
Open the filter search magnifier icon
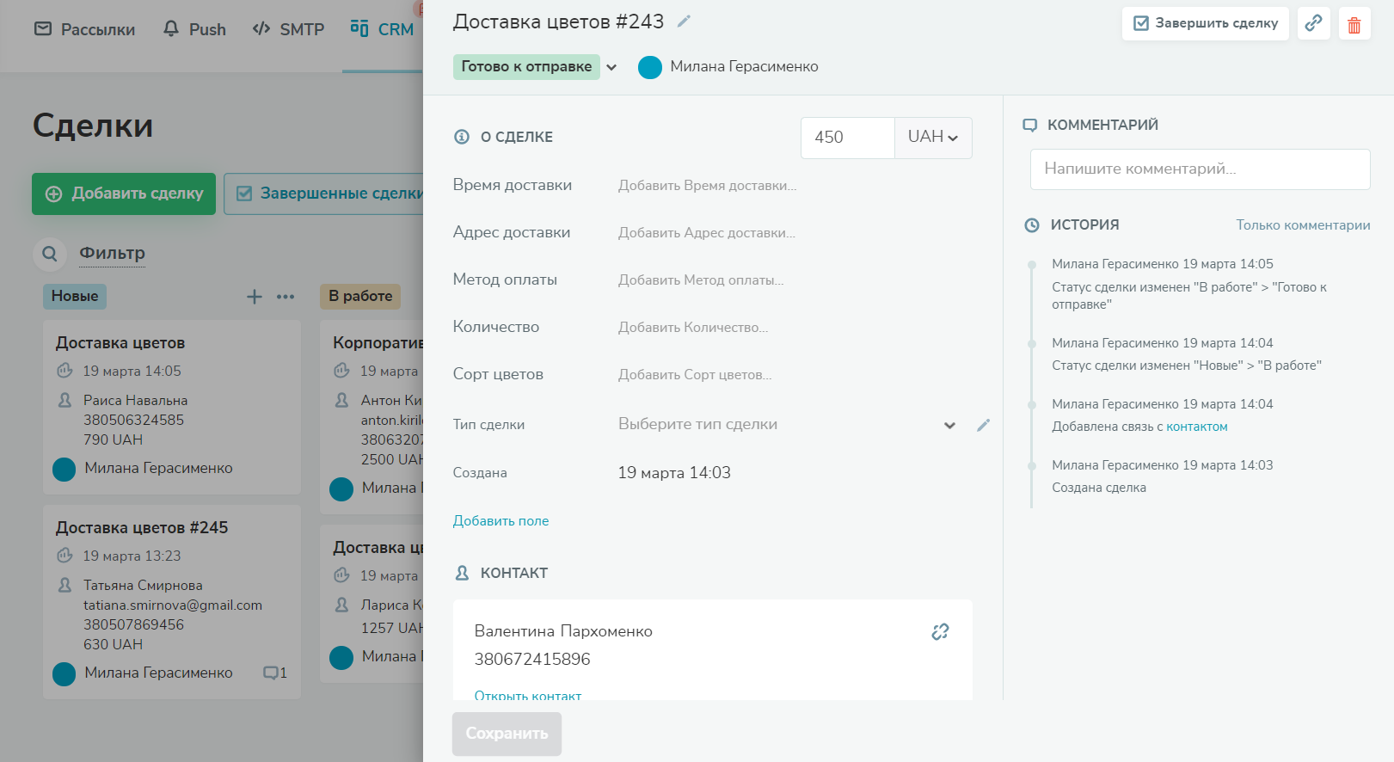[50, 254]
